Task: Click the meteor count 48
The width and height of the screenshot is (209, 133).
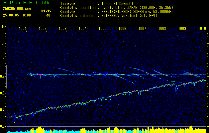Action: pyautogui.click(x=48, y=15)
